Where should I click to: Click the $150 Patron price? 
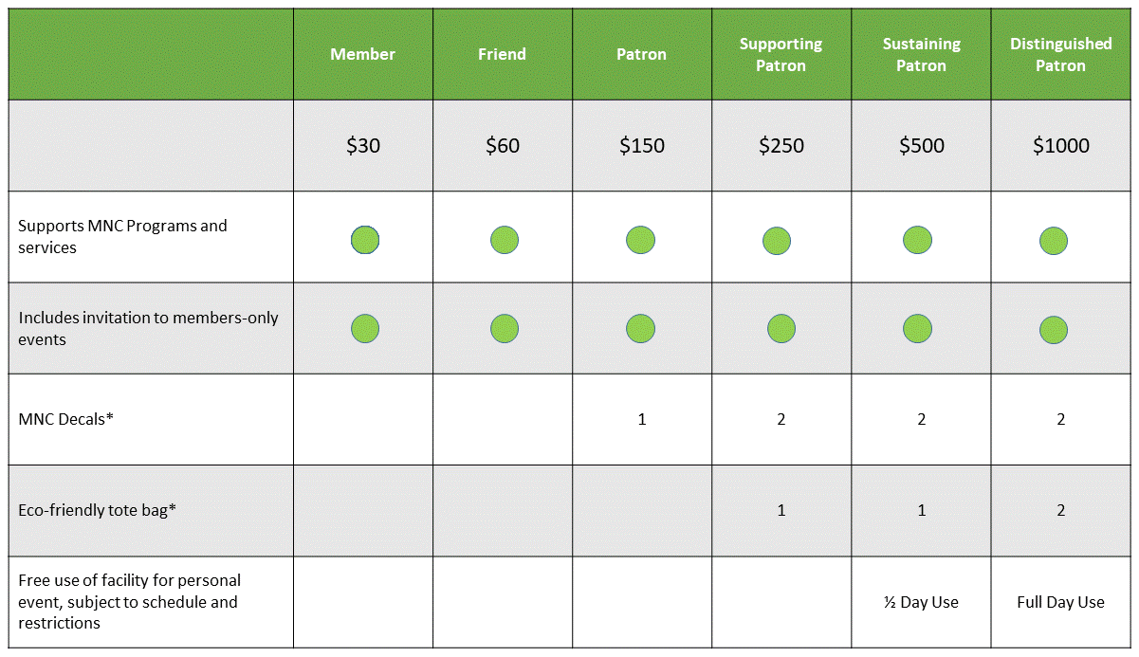click(x=642, y=145)
